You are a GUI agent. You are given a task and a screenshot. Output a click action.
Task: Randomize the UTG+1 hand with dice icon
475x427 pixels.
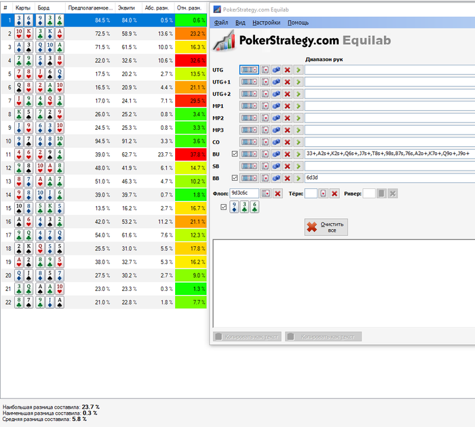click(276, 82)
